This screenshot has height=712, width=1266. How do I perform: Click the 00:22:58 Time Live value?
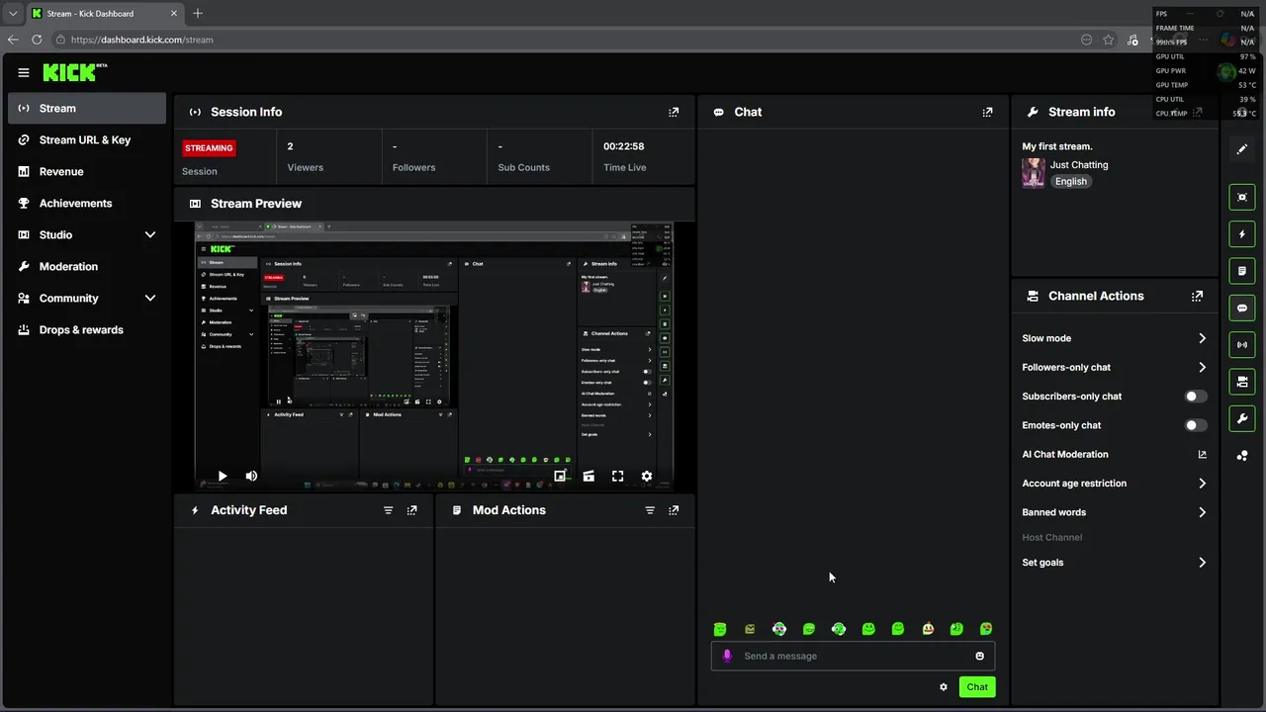624,146
